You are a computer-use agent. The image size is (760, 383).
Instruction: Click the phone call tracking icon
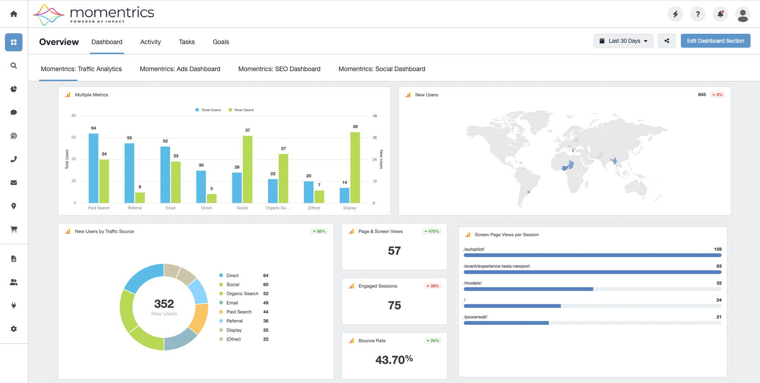13,159
